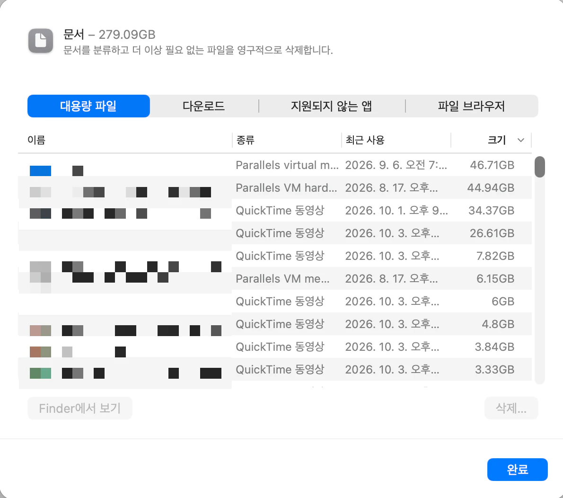The height and width of the screenshot is (498, 563).
Task: Select the 46.71GB file size cell
Action: click(x=492, y=165)
